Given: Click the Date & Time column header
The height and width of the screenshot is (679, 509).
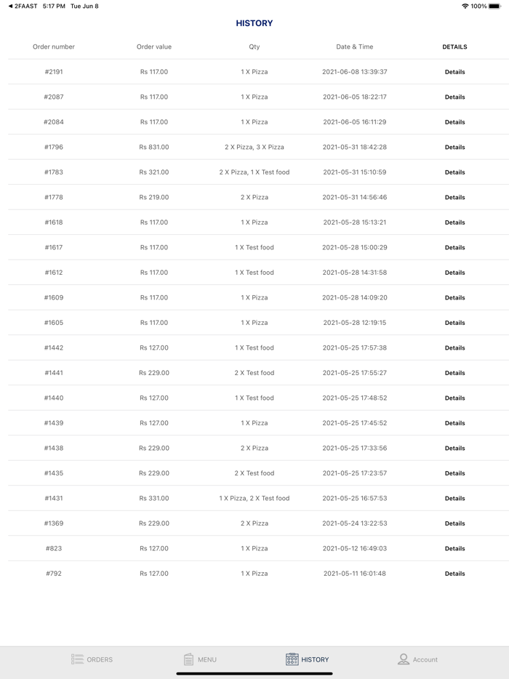Looking at the screenshot, I should (x=355, y=47).
